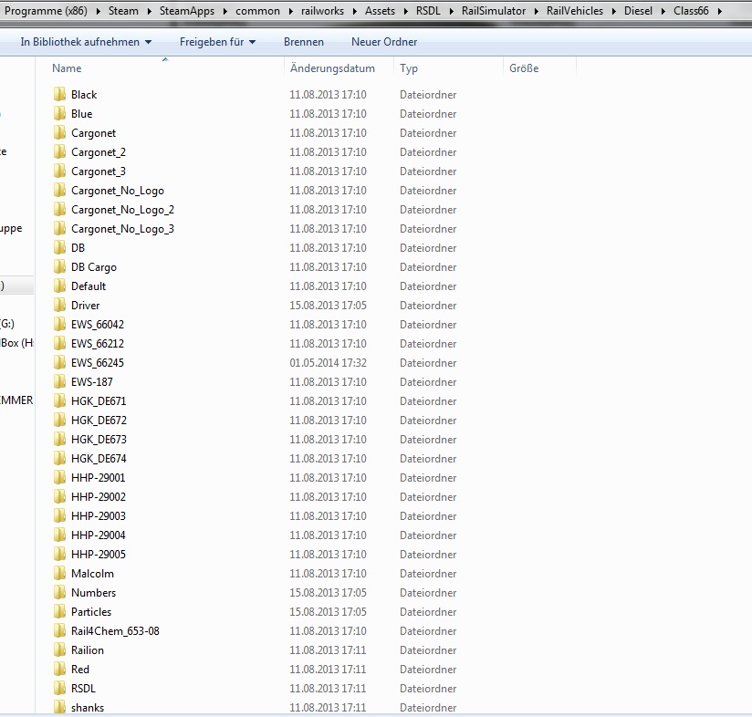This screenshot has width=752, height=717.
Task: Navigate to RSDL in the breadcrumb
Action: [428, 11]
